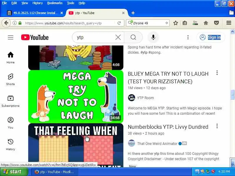Show site information via the info icon
The image size is (235, 176).
[x=14, y=23]
